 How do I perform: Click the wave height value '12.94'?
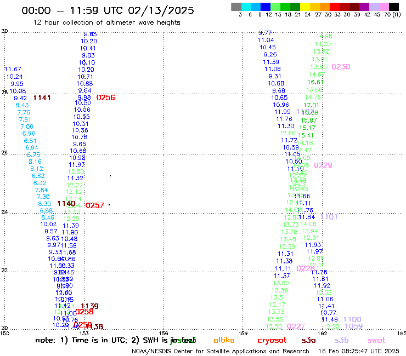tap(309, 231)
